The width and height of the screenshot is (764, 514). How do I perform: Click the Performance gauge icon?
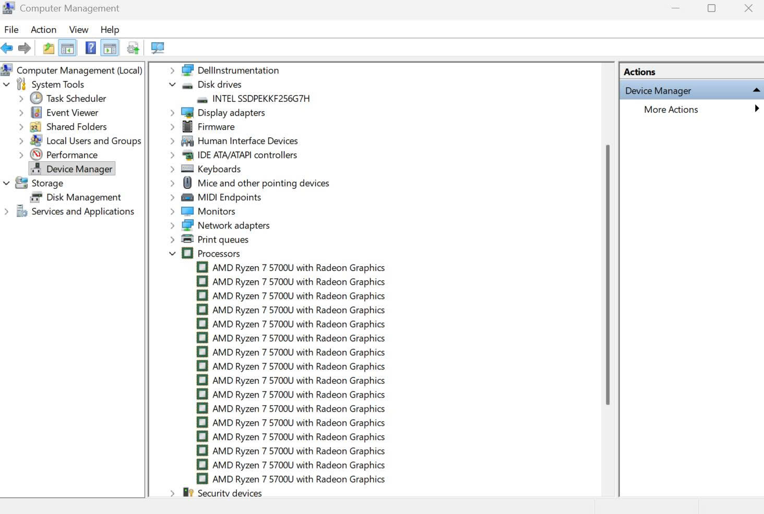[37, 154]
